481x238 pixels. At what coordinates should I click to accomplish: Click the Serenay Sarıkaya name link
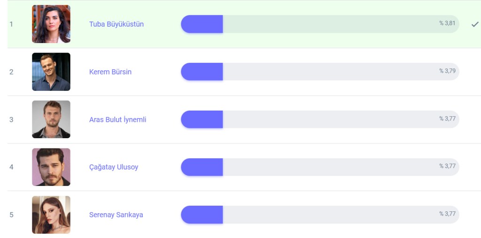(116, 215)
